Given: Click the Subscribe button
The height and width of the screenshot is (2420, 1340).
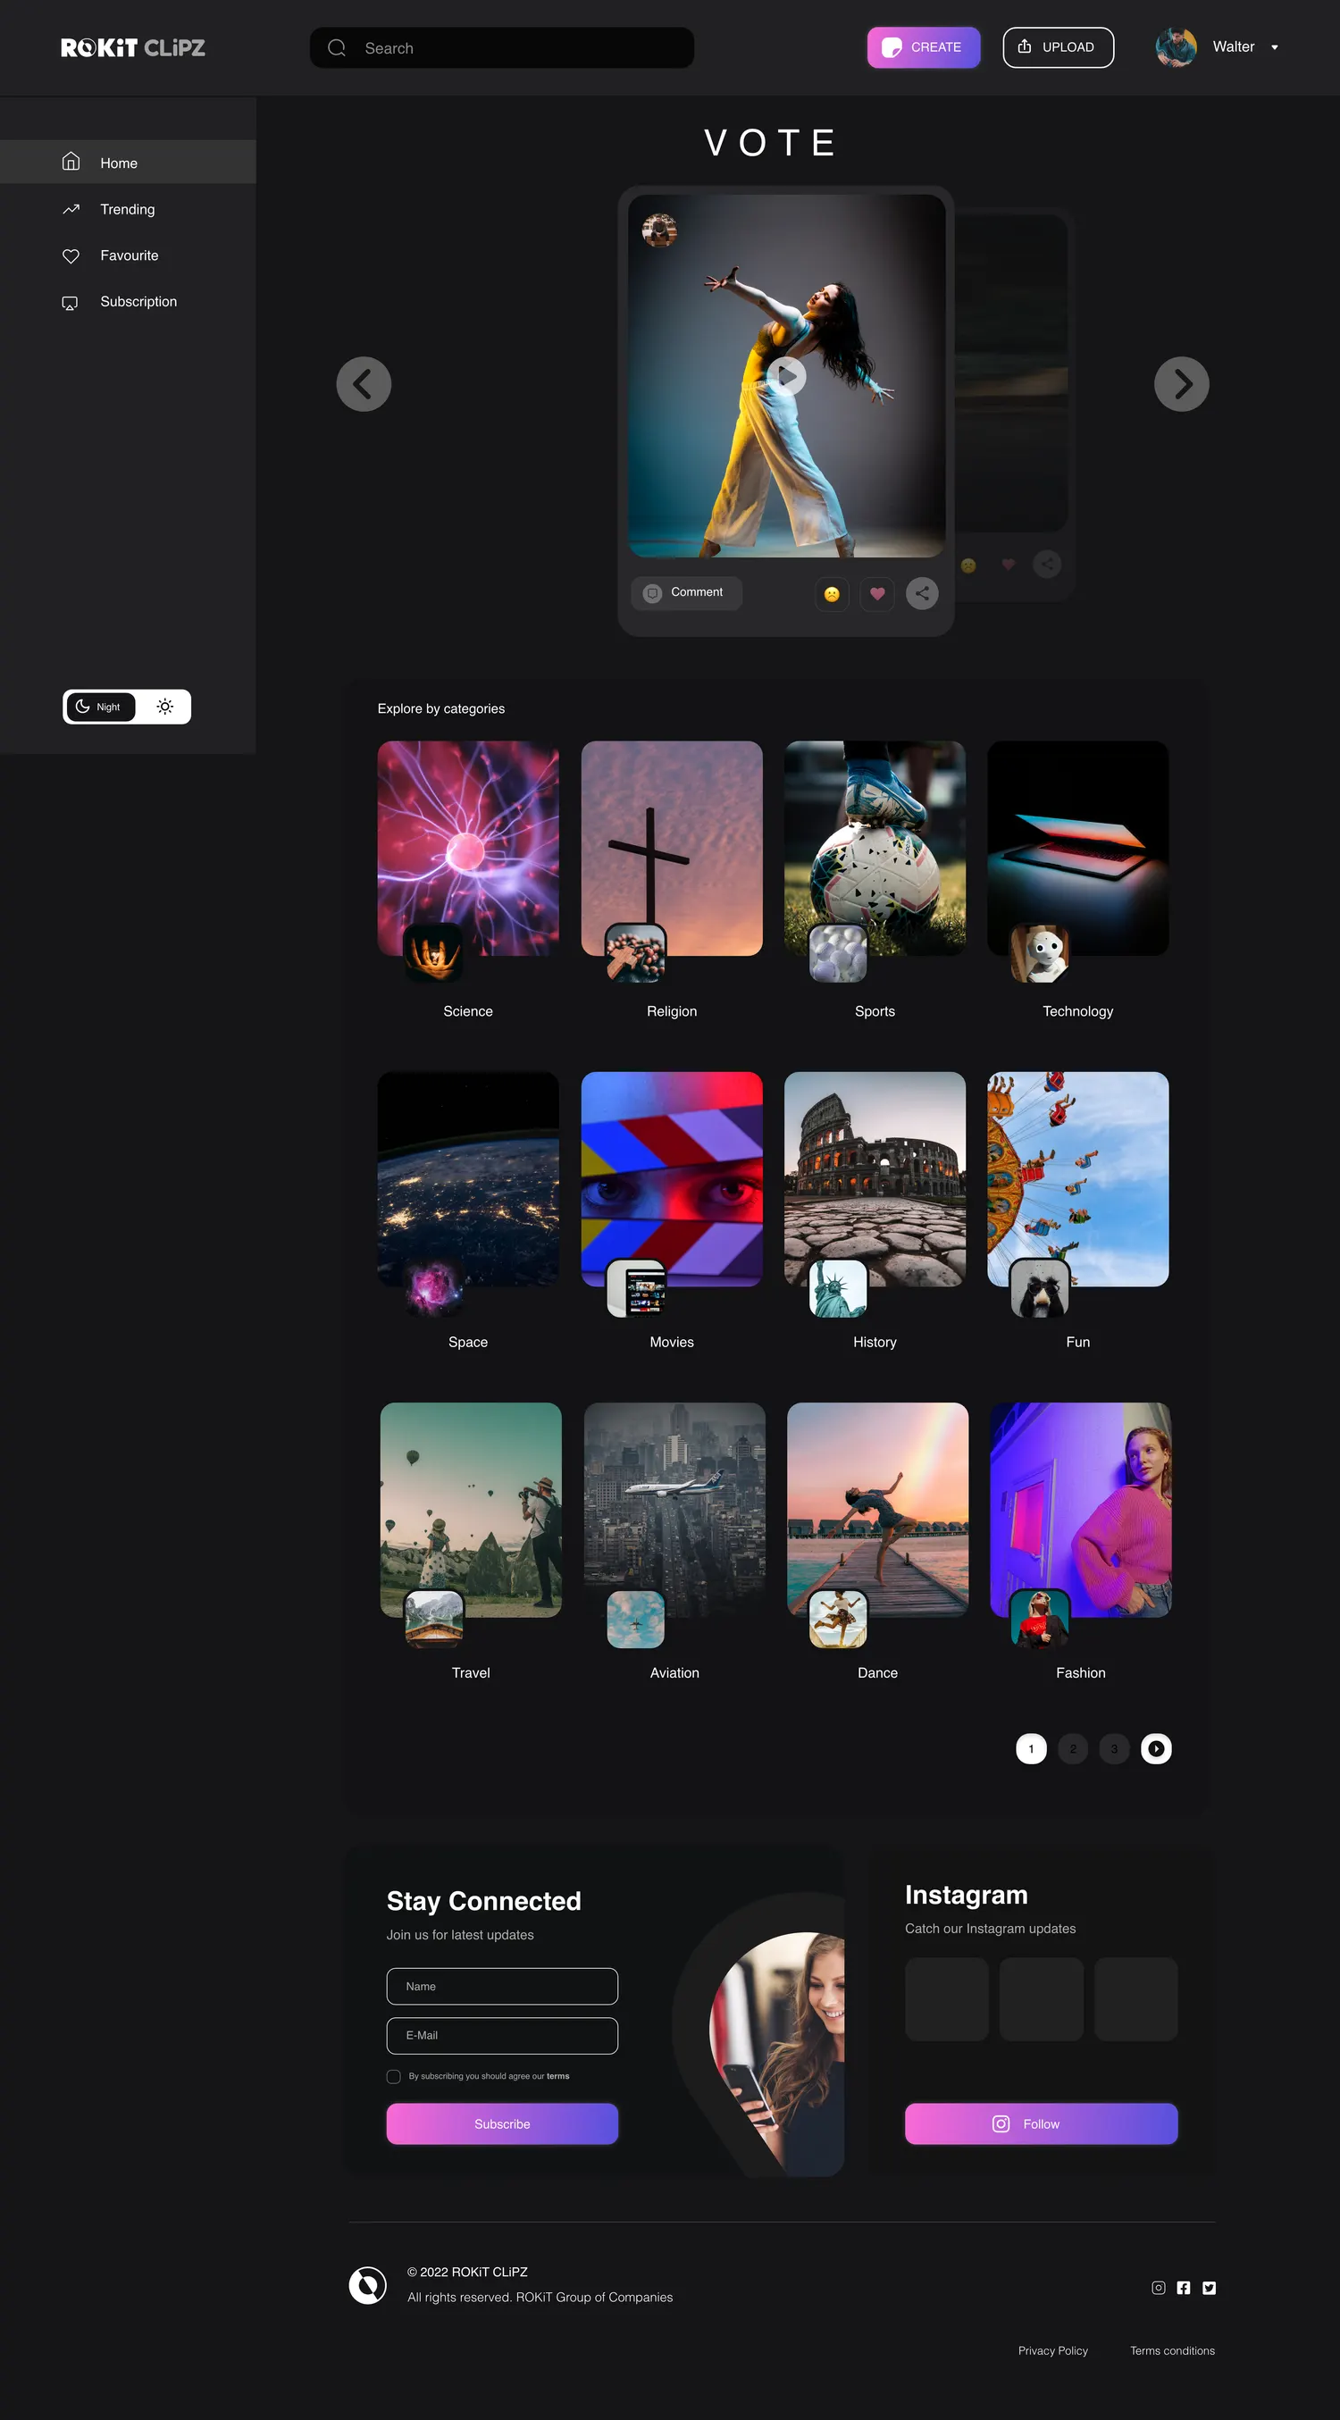Looking at the screenshot, I should tap(502, 2123).
